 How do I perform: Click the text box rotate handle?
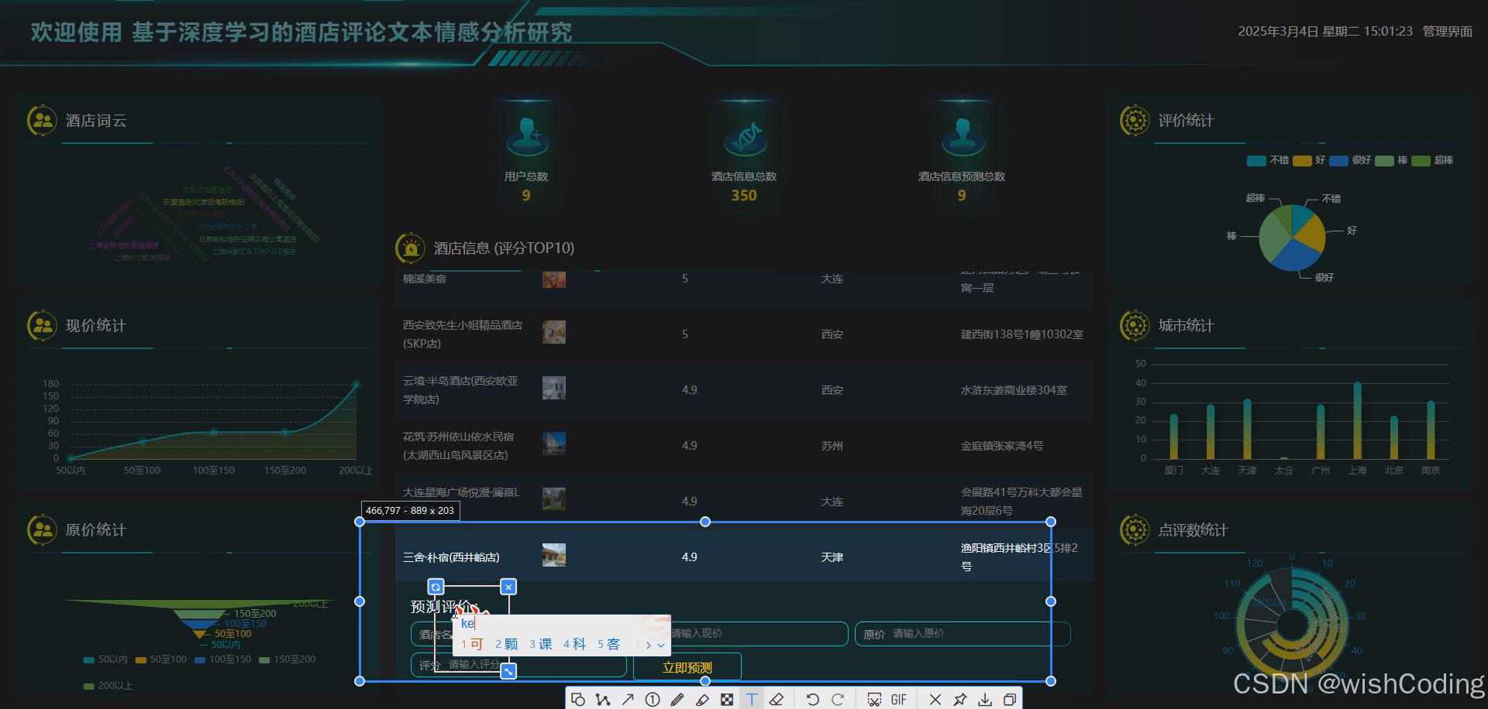click(436, 587)
